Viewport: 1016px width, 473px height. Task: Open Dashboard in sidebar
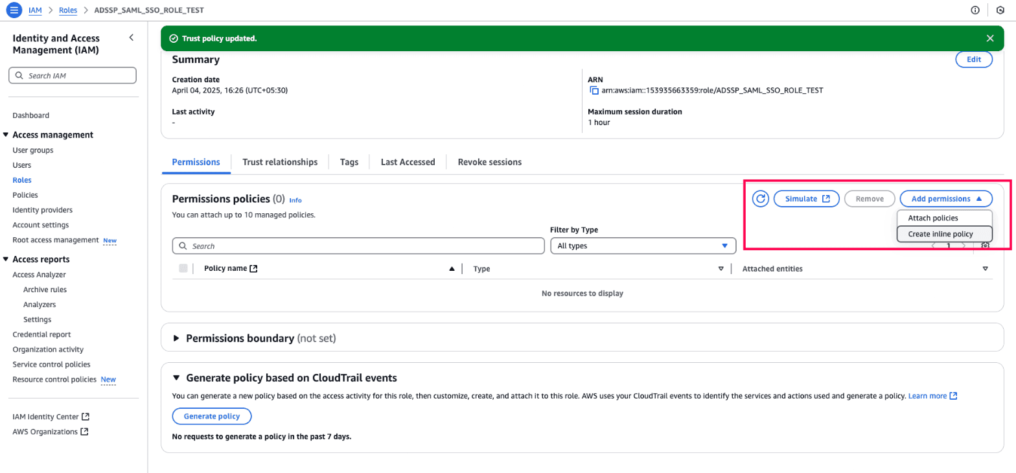tap(31, 115)
